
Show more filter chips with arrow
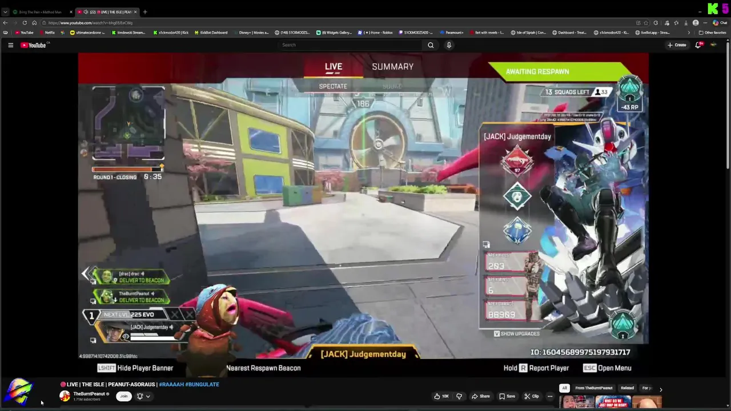click(x=661, y=389)
